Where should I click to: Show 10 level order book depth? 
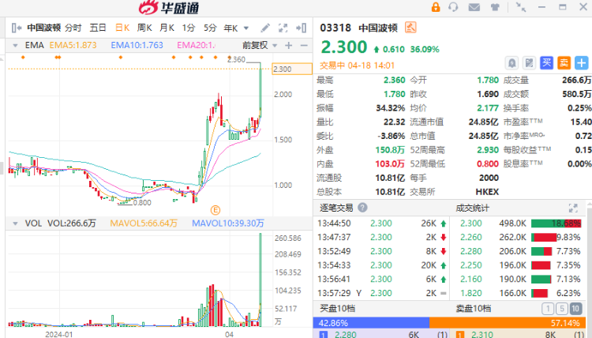pos(575,309)
